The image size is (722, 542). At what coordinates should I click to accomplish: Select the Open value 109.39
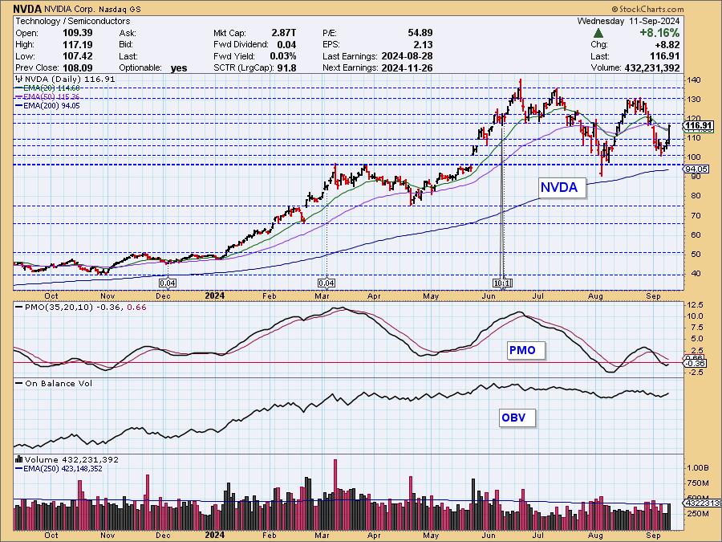coord(77,33)
